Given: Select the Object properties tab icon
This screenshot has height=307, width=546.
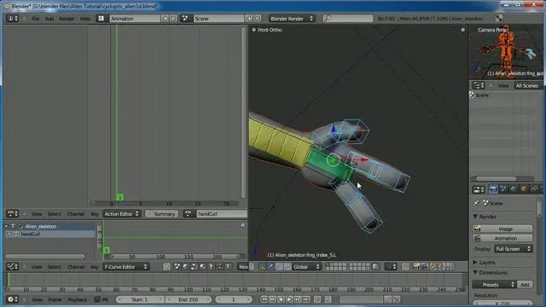Looking at the screenshot, I should tap(524, 189).
